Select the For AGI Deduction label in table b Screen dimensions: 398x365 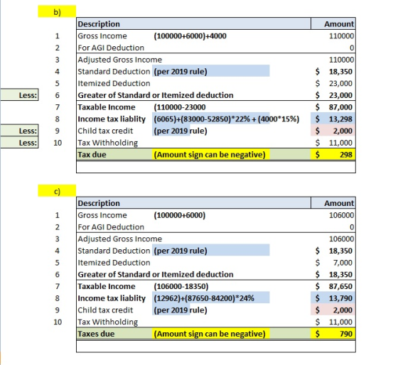[111, 48]
